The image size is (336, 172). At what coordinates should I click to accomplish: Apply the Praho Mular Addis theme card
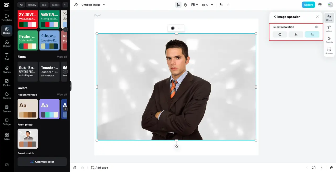pos(28,41)
